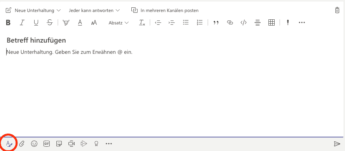Click the Betreff hinzufügen subject field

pos(36,40)
